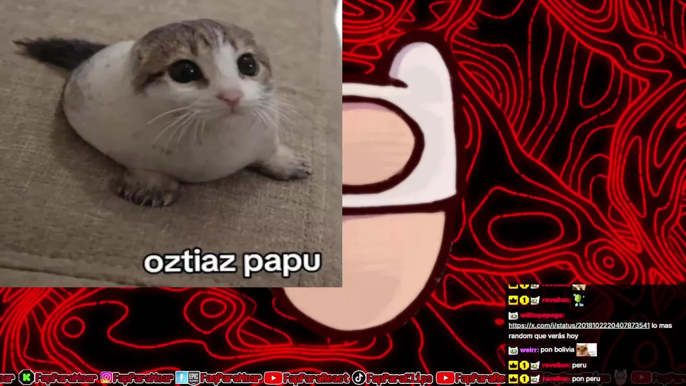This screenshot has width=686, height=386.
Task: Click the number 1 badge on "pon peru" message
Action: pyautogui.click(x=524, y=379)
